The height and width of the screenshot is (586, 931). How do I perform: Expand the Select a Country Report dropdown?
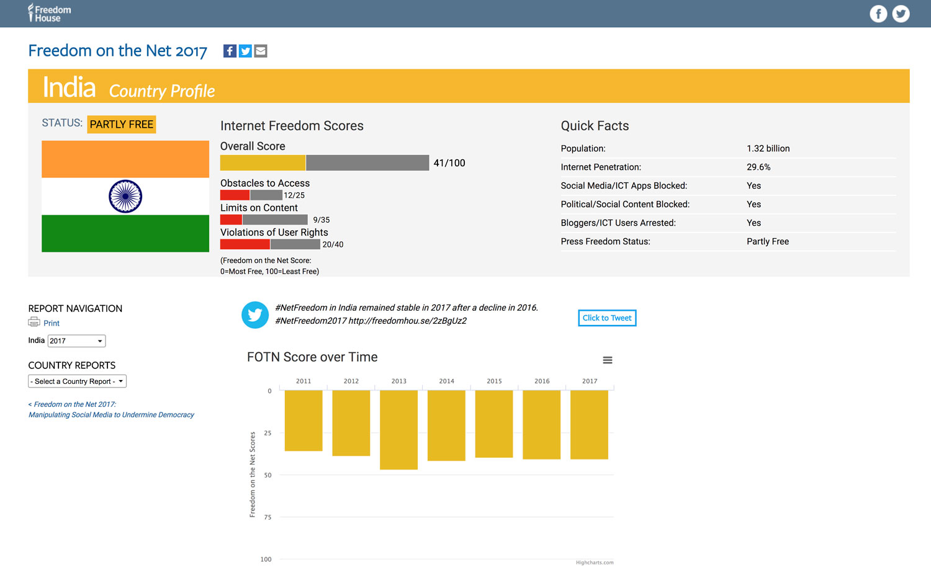(78, 381)
